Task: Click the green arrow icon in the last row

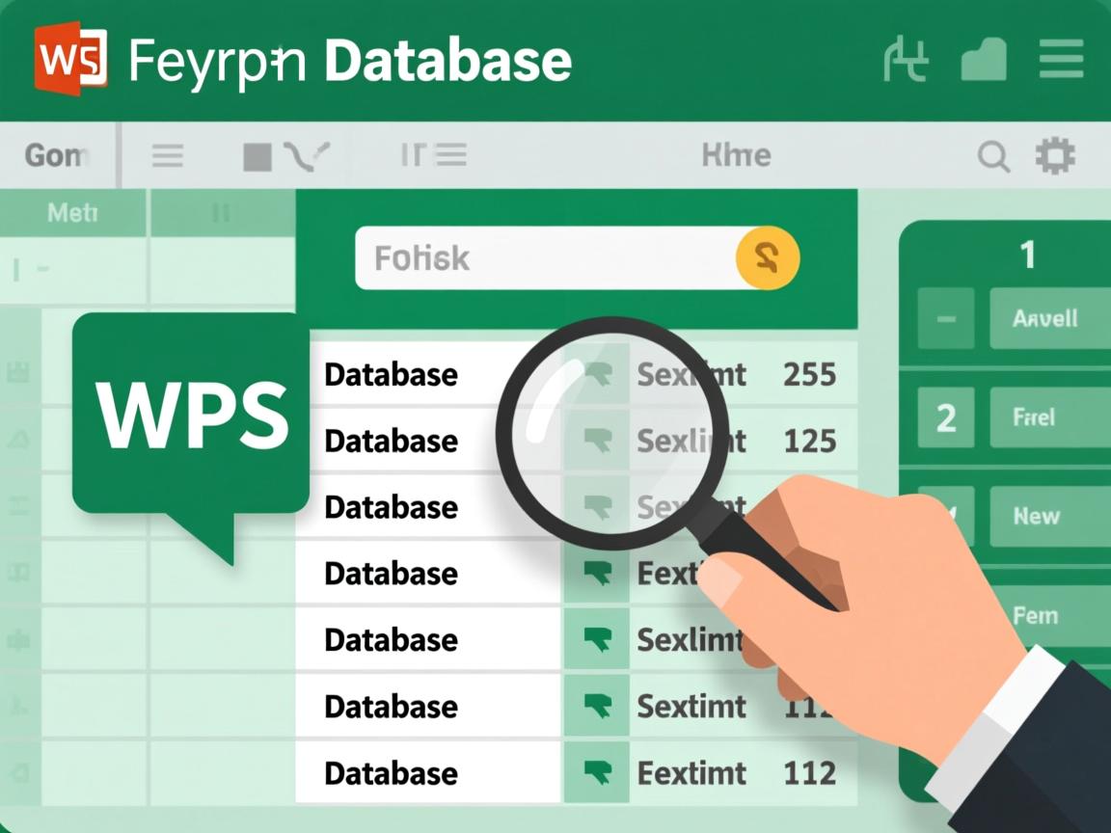Action: [x=598, y=772]
